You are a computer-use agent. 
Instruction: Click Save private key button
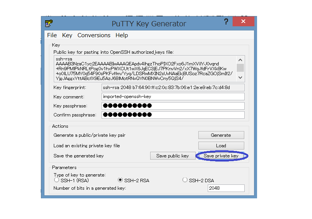tap(221, 156)
